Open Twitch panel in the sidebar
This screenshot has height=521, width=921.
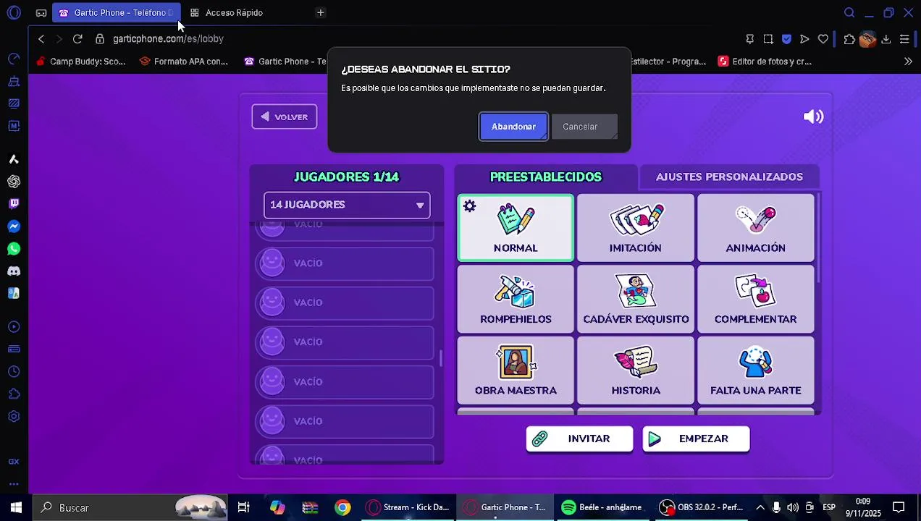(x=14, y=204)
